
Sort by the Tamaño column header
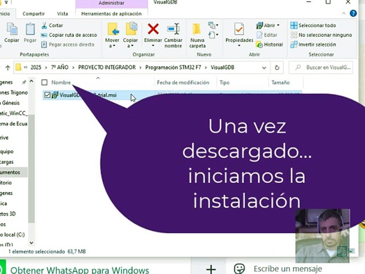point(281,83)
